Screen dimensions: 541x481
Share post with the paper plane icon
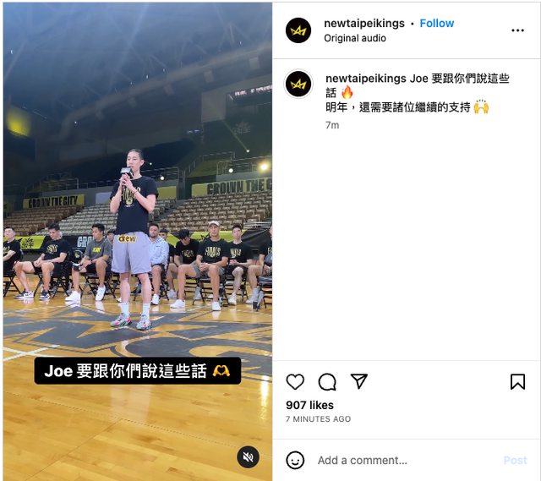click(358, 381)
